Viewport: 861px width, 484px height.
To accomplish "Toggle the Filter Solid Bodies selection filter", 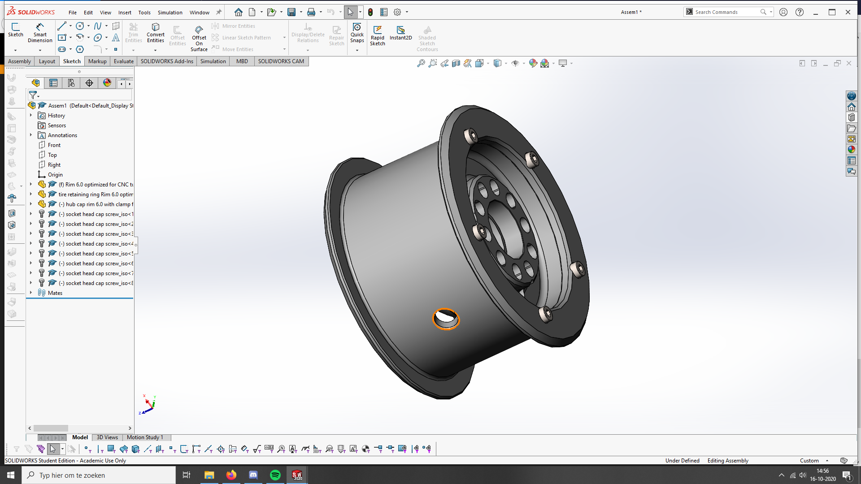I will [136, 449].
